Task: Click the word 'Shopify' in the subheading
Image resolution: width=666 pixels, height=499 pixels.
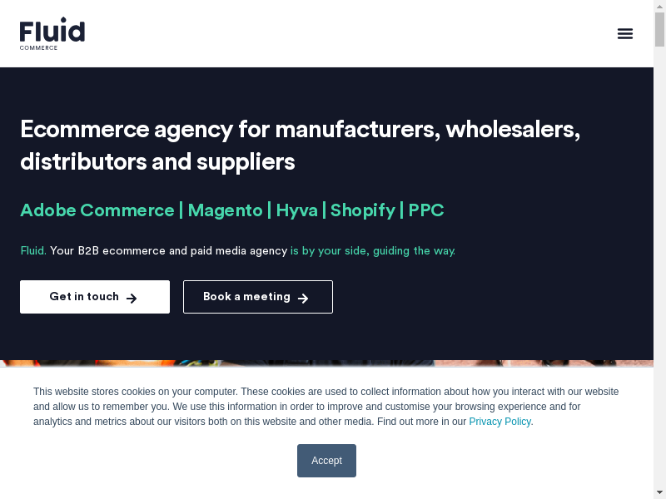Action: [x=363, y=210]
